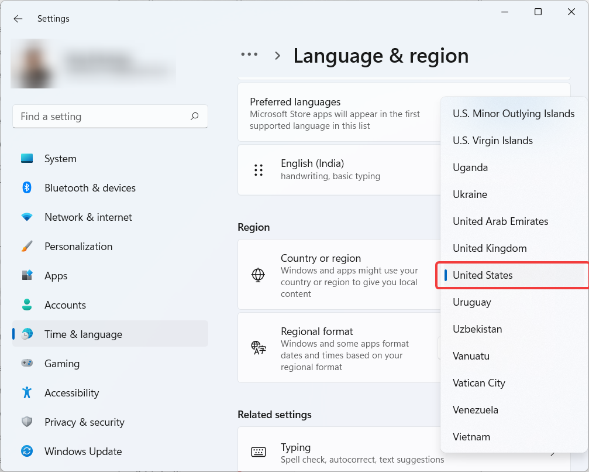Choose U.S. Virgin Islands from list

[x=514, y=141]
